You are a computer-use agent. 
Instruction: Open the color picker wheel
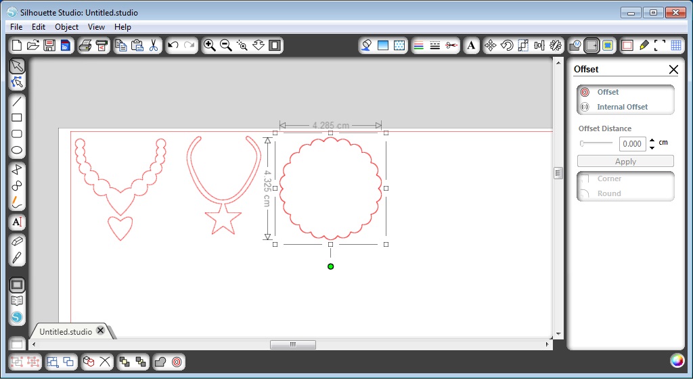[677, 360]
